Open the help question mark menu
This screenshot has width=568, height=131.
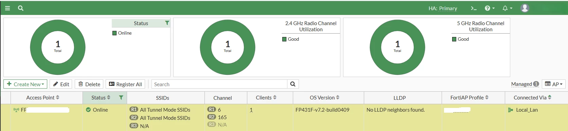pos(490,8)
